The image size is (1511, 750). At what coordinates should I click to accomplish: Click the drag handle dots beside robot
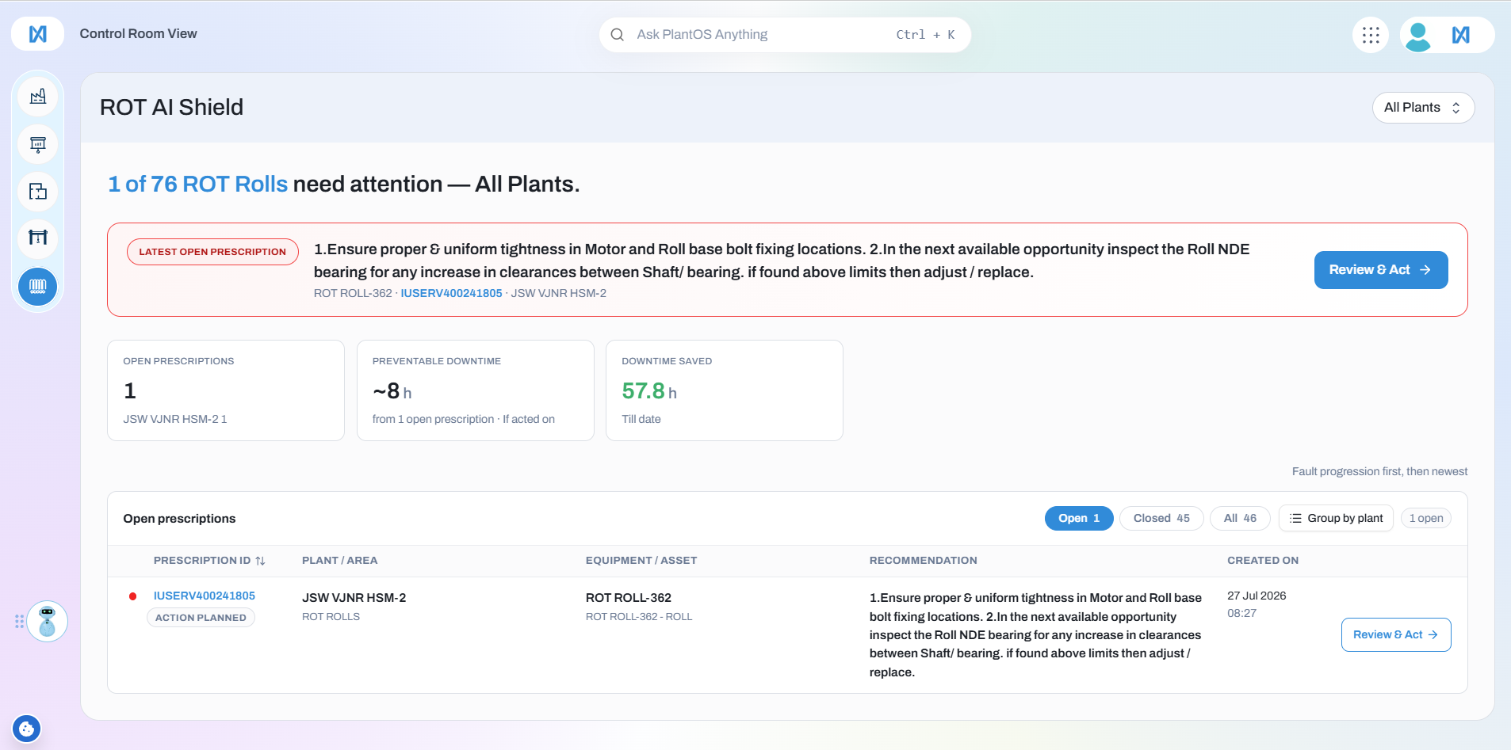coord(19,622)
